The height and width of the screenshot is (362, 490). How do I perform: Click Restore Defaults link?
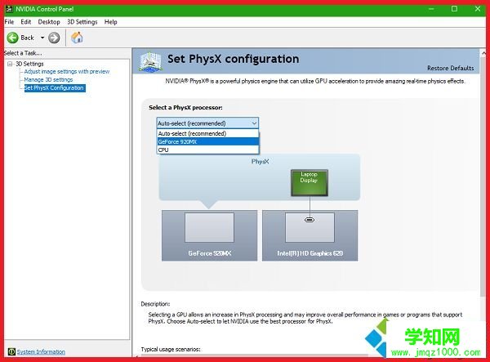pos(450,68)
